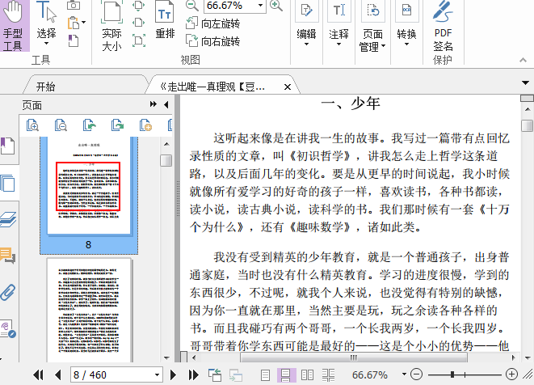
Task: Set view to Actual Size (实际大小)
Action: tap(111, 26)
